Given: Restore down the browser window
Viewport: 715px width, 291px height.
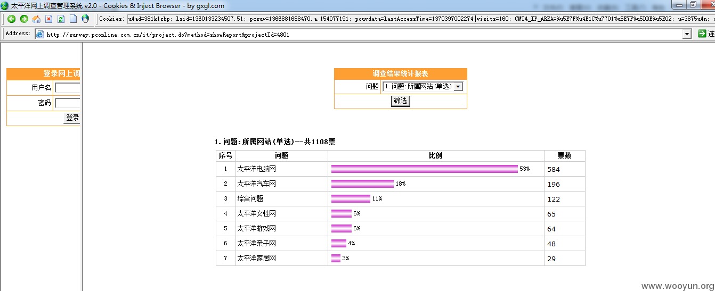Looking at the screenshot, I should [x=693, y=4].
